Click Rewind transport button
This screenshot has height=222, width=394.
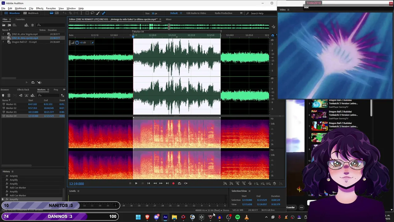click(x=155, y=183)
